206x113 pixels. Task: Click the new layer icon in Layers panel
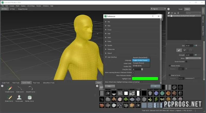169,13
